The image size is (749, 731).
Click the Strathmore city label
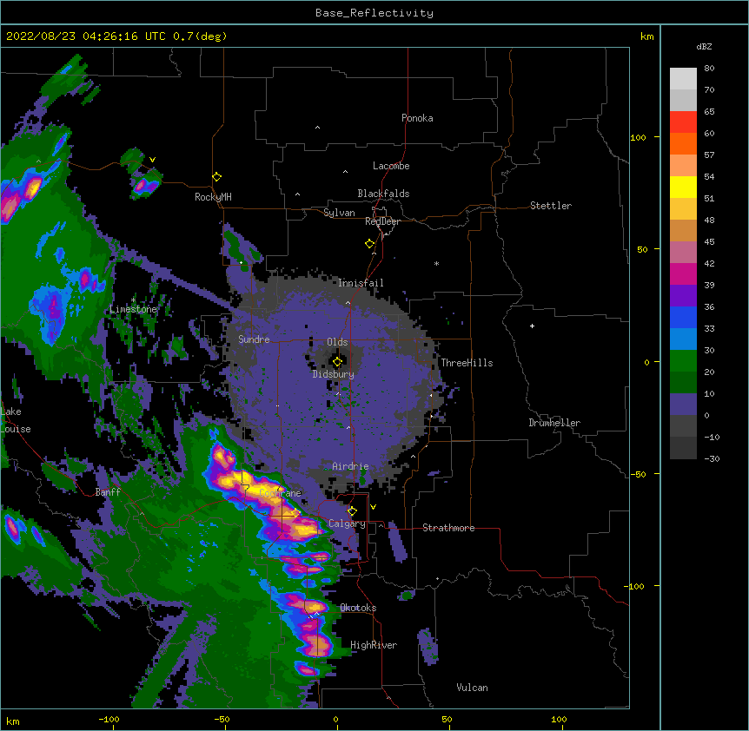click(x=448, y=528)
